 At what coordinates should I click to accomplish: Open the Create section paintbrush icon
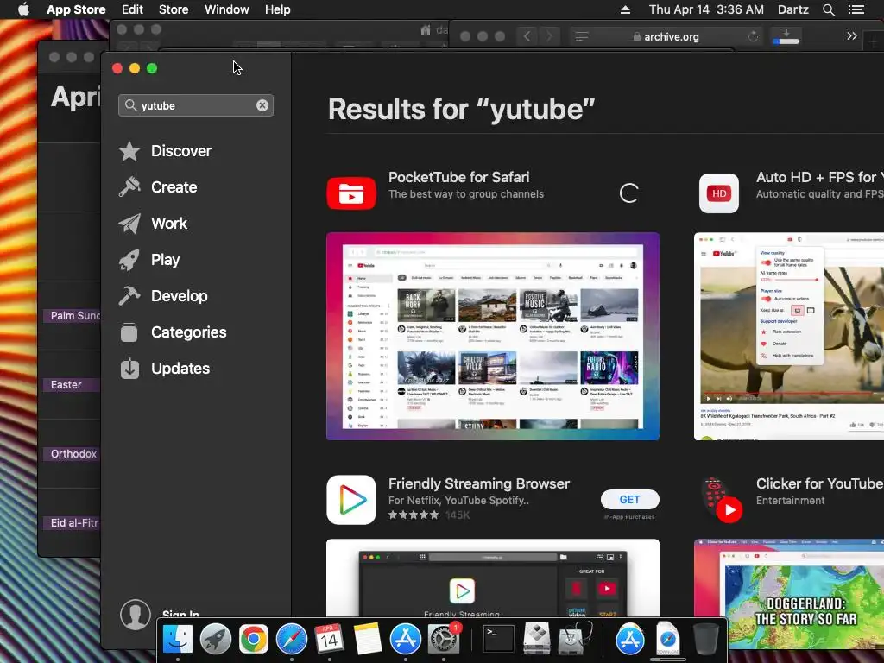(129, 187)
